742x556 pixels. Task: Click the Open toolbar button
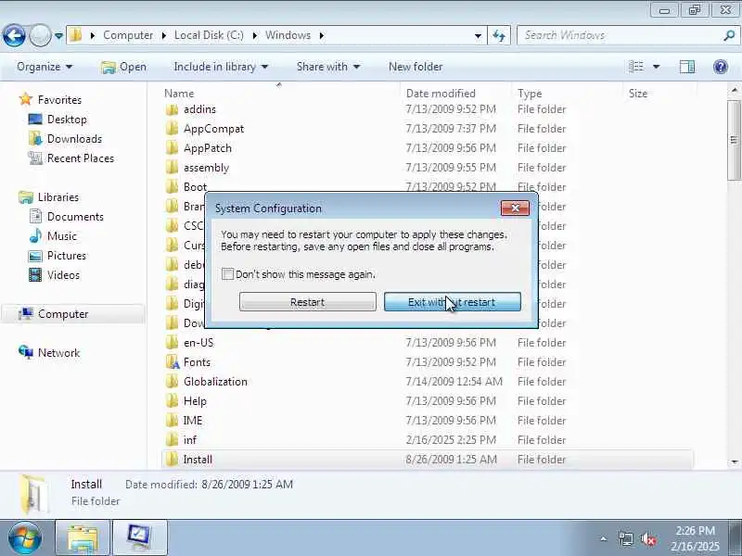click(124, 67)
